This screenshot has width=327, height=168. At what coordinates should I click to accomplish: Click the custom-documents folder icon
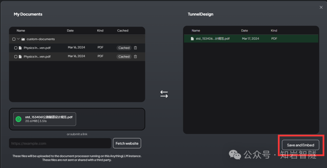coord(23,39)
